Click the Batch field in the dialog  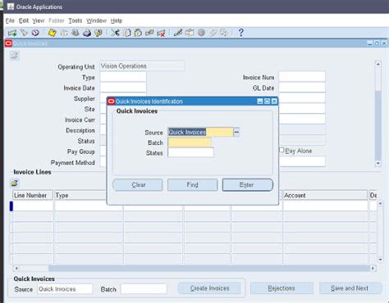click(190, 142)
